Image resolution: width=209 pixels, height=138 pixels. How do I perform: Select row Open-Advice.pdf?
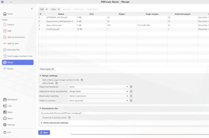point(123,25)
